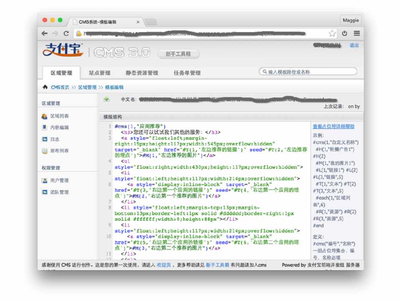Select the 任务单管理 tab
401x301 pixels.
coord(187,73)
